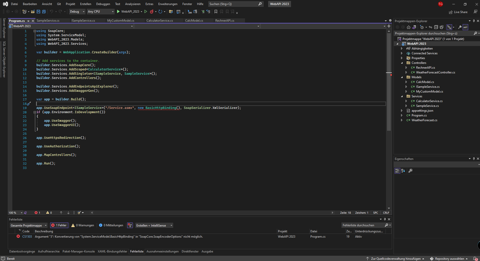Open the Any CPU platform dropdown
This screenshot has width=480, height=261.
point(101,12)
